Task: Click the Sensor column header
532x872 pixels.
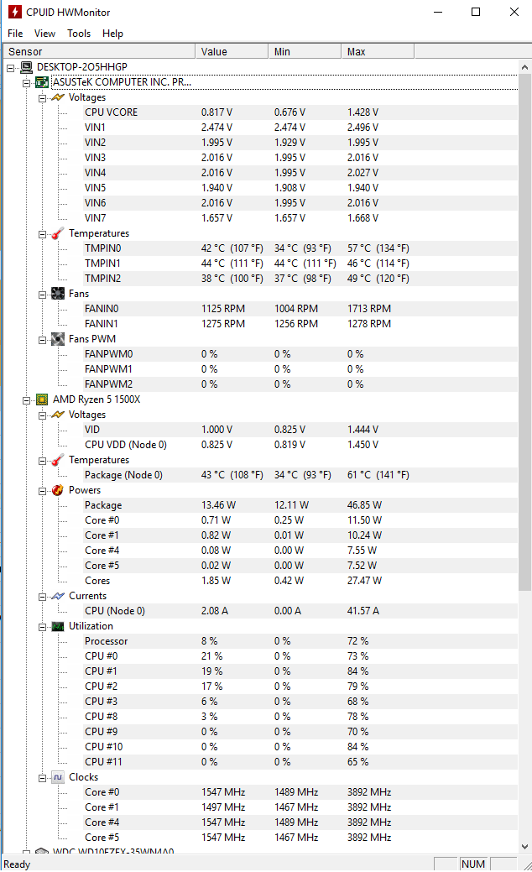Action: click(100, 52)
